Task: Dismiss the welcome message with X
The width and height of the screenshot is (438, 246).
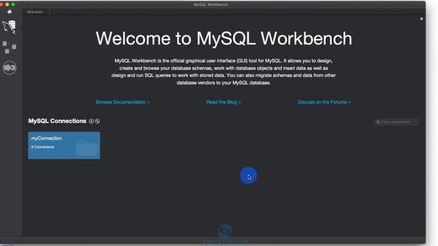Action: (x=422, y=18)
